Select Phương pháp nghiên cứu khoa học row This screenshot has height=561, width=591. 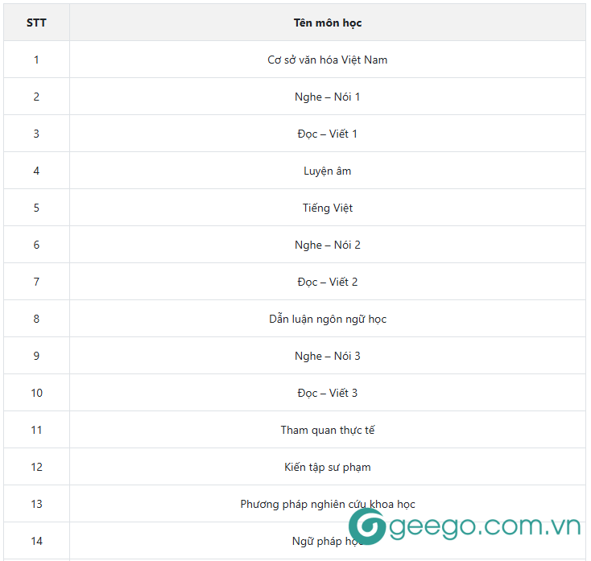pyautogui.click(x=328, y=504)
